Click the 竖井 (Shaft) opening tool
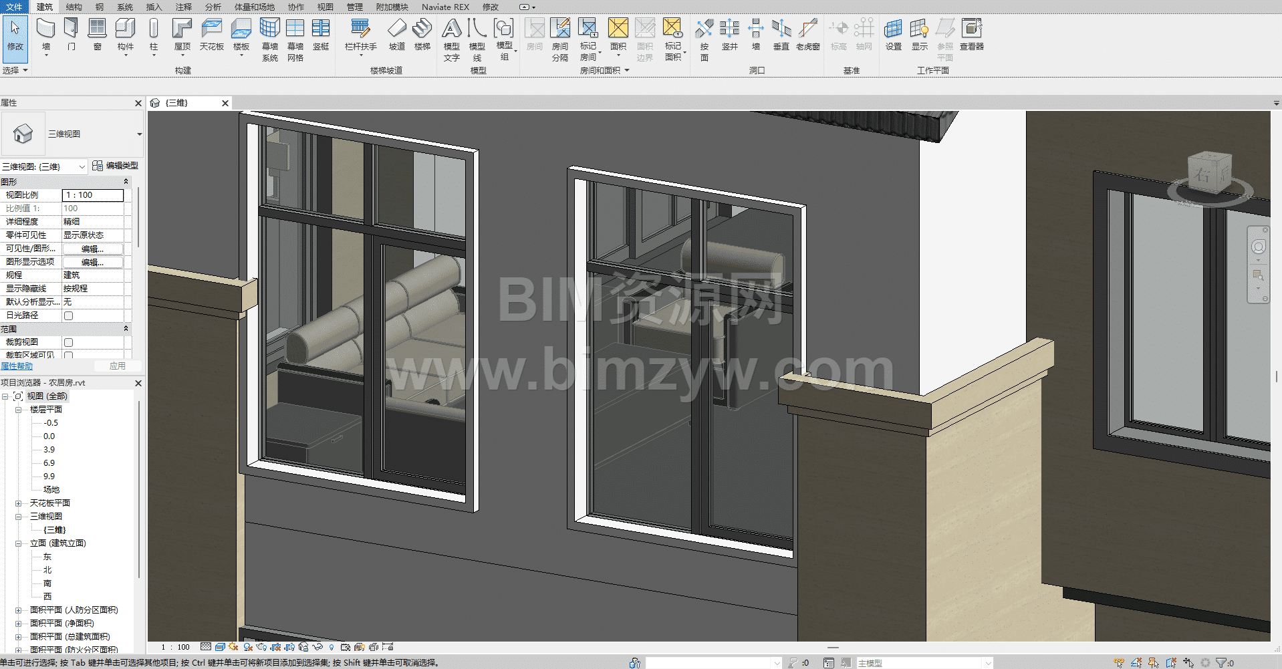The width and height of the screenshot is (1282, 669). point(730,35)
